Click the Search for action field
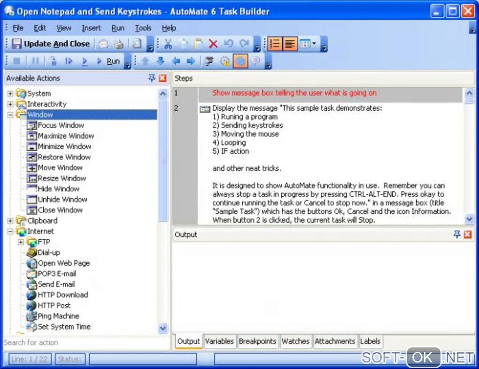The image size is (479, 369). point(86,342)
